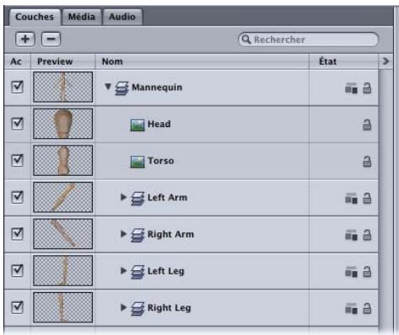Click the Head image layer icon
The height and width of the screenshot is (335, 399).
click(x=137, y=125)
